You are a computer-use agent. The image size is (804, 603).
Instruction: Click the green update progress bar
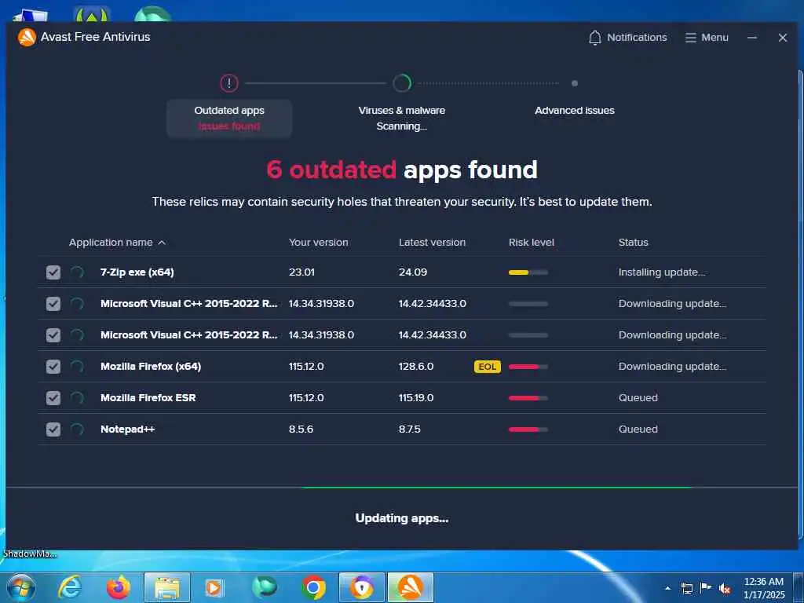pos(497,487)
